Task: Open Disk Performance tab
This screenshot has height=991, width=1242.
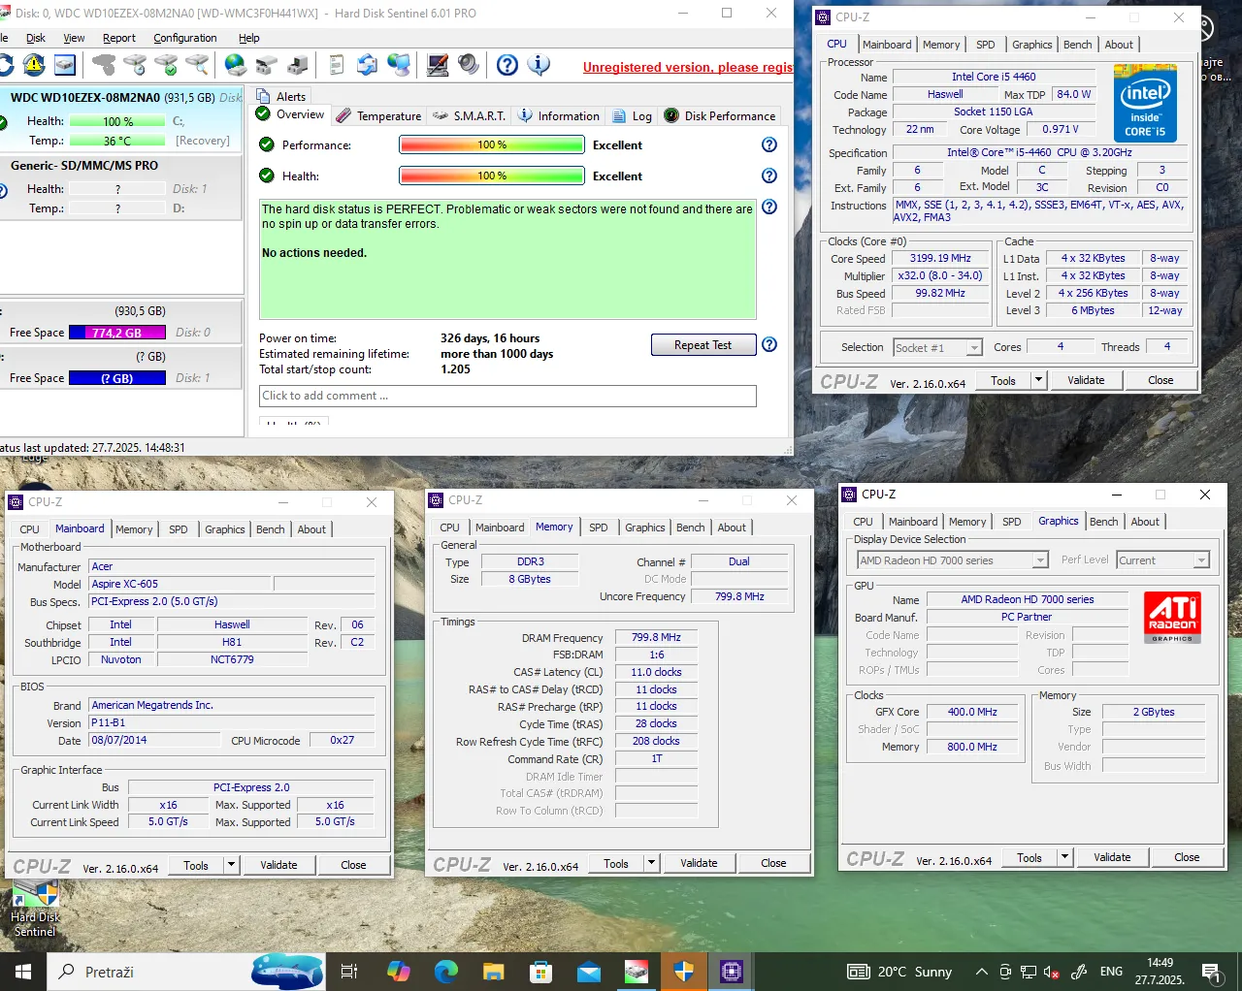Action: [719, 115]
